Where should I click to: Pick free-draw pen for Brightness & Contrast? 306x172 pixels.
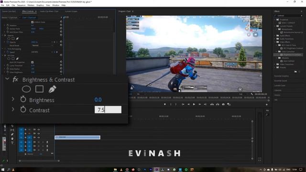52,89
